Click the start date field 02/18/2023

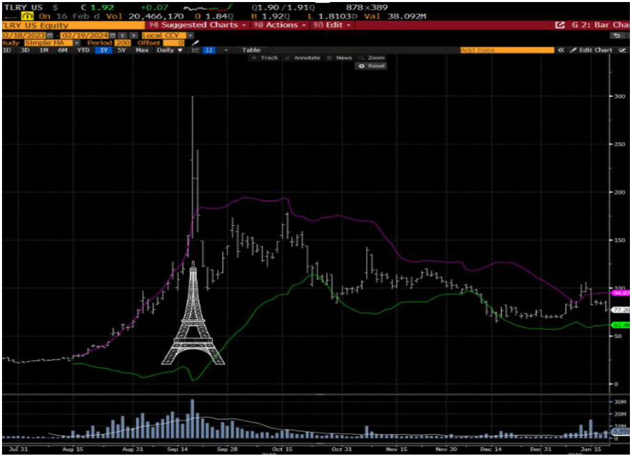pos(24,35)
